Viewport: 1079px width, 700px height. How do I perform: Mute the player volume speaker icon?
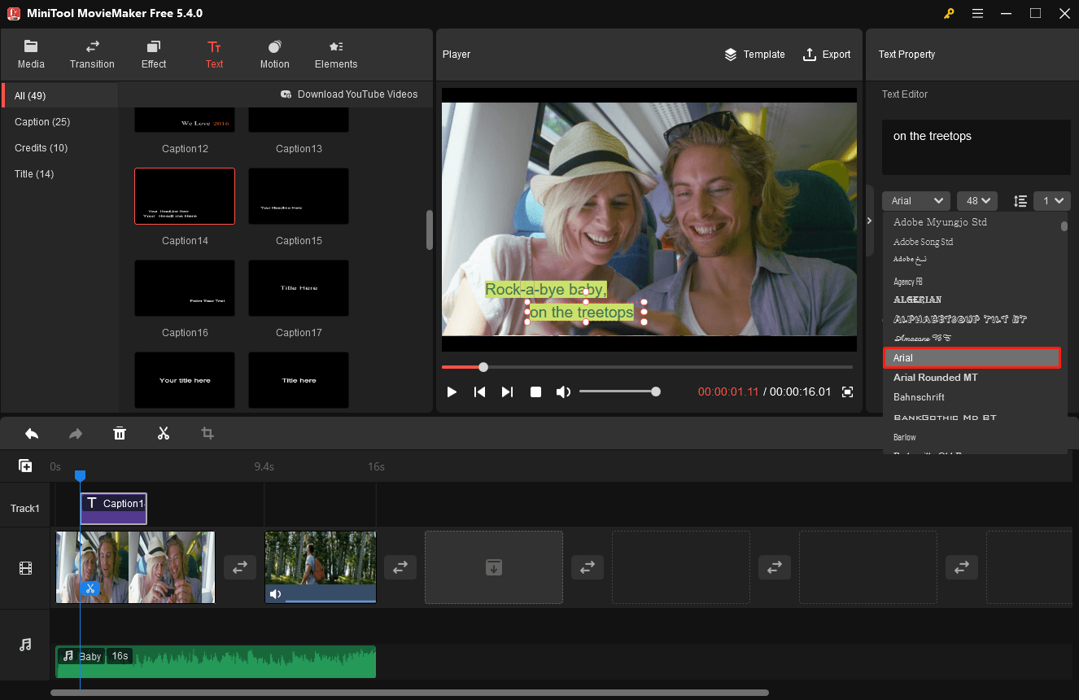563,392
